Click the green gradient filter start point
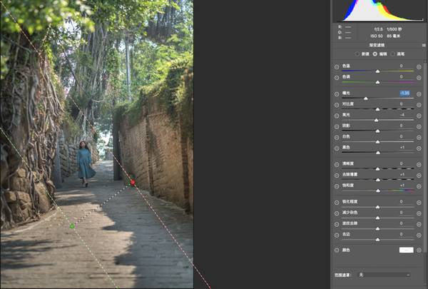 [x=72, y=225]
